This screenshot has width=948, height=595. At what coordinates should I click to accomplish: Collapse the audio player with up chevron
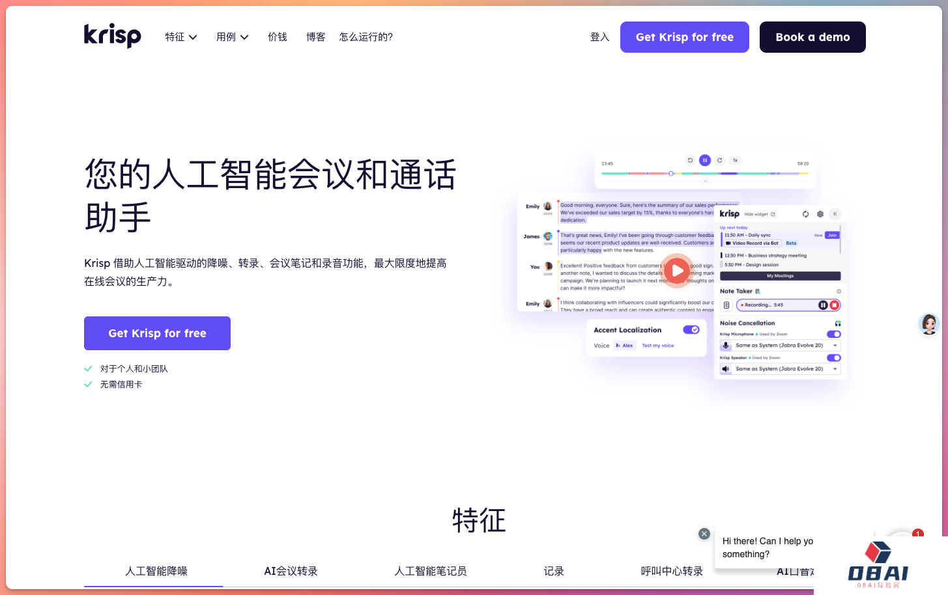tap(705, 182)
